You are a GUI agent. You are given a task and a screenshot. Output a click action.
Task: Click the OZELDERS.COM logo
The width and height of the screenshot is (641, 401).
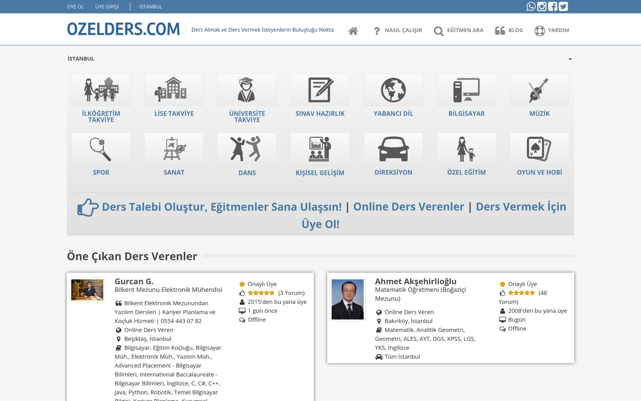pyautogui.click(x=123, y=29)
